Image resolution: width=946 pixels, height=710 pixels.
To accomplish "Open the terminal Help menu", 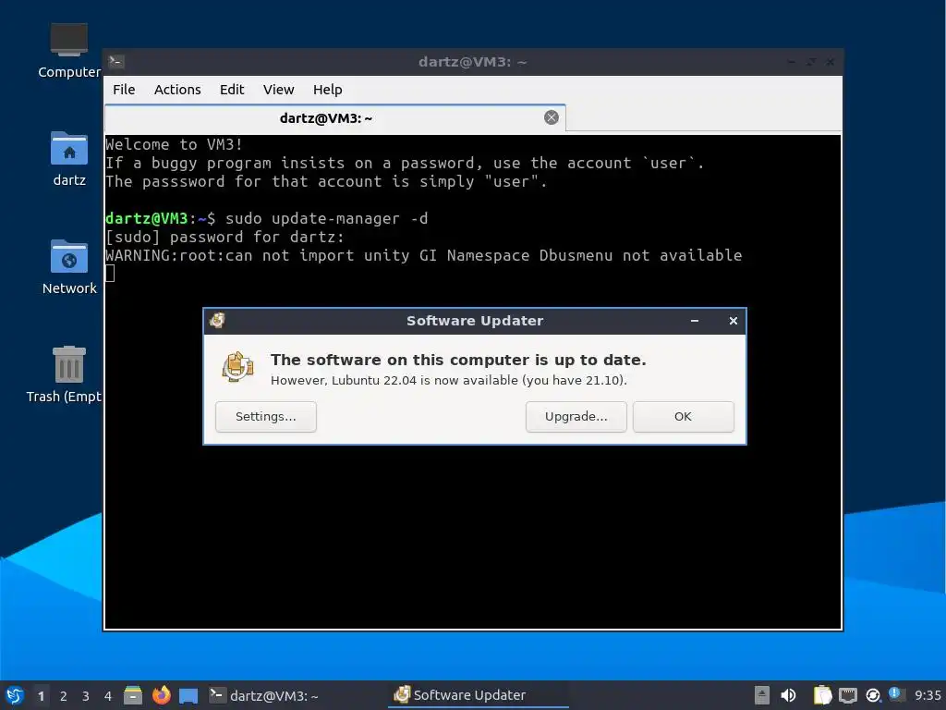I will (328, 90).
